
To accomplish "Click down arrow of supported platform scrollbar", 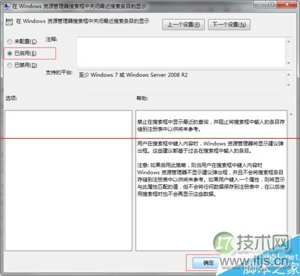I will (289, 85).
